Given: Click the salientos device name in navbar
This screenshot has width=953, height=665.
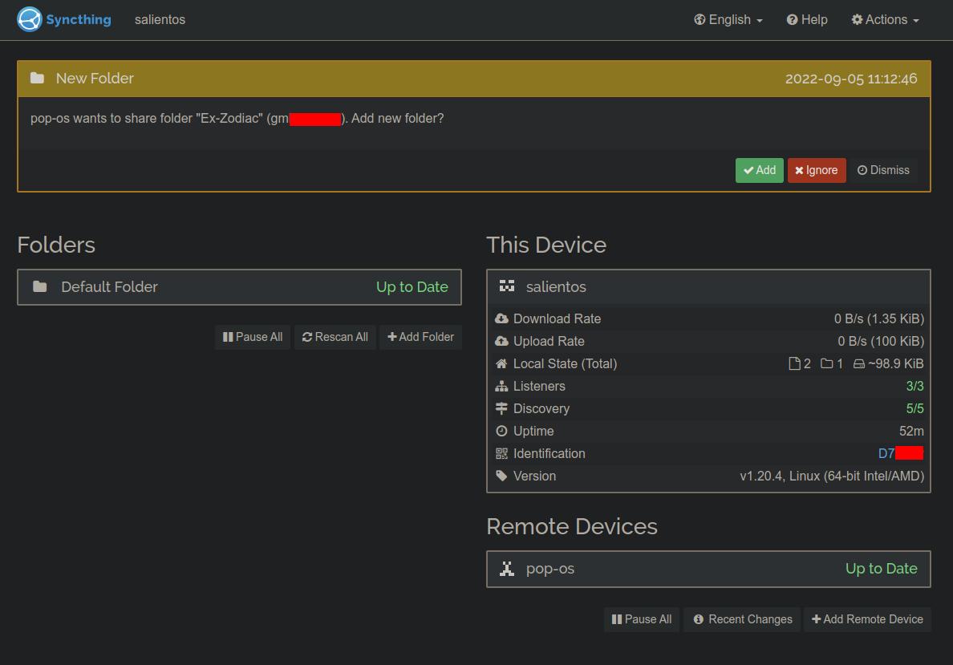Looking at the screenshot, I should [x=160, y=19].
